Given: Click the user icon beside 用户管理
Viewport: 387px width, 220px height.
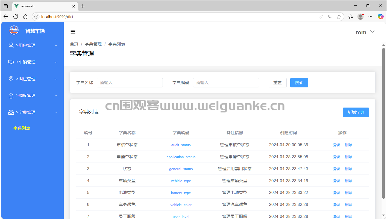Looking at the screenshot, I should tap(11, 45).
